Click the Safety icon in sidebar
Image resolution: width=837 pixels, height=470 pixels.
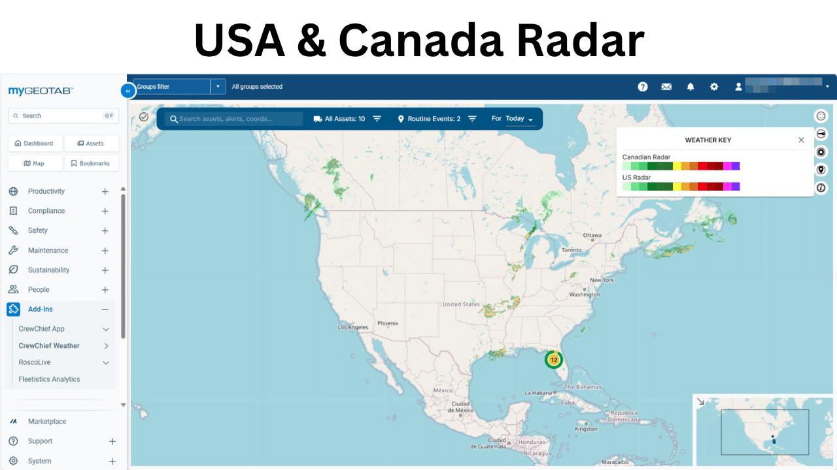[x=13, y=230]
